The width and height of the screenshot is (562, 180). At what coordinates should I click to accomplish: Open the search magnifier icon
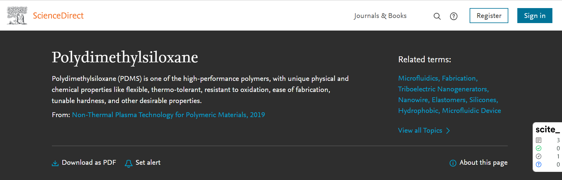[437, 16]
